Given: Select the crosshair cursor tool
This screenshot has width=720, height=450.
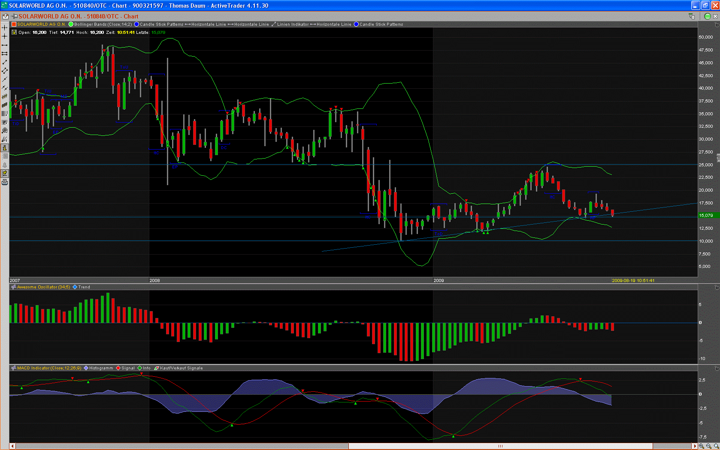Looking at the screenshot, I should 5,36.
